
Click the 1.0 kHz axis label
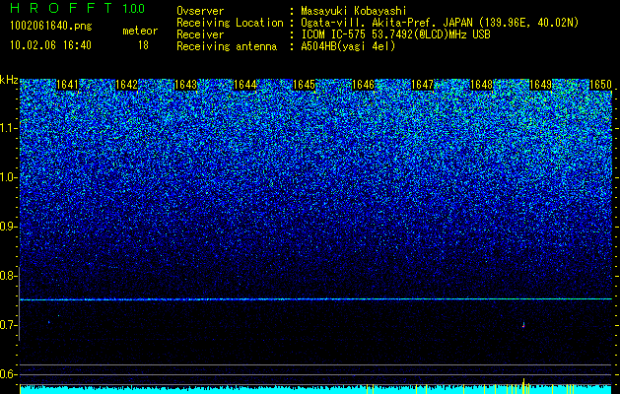8,177
